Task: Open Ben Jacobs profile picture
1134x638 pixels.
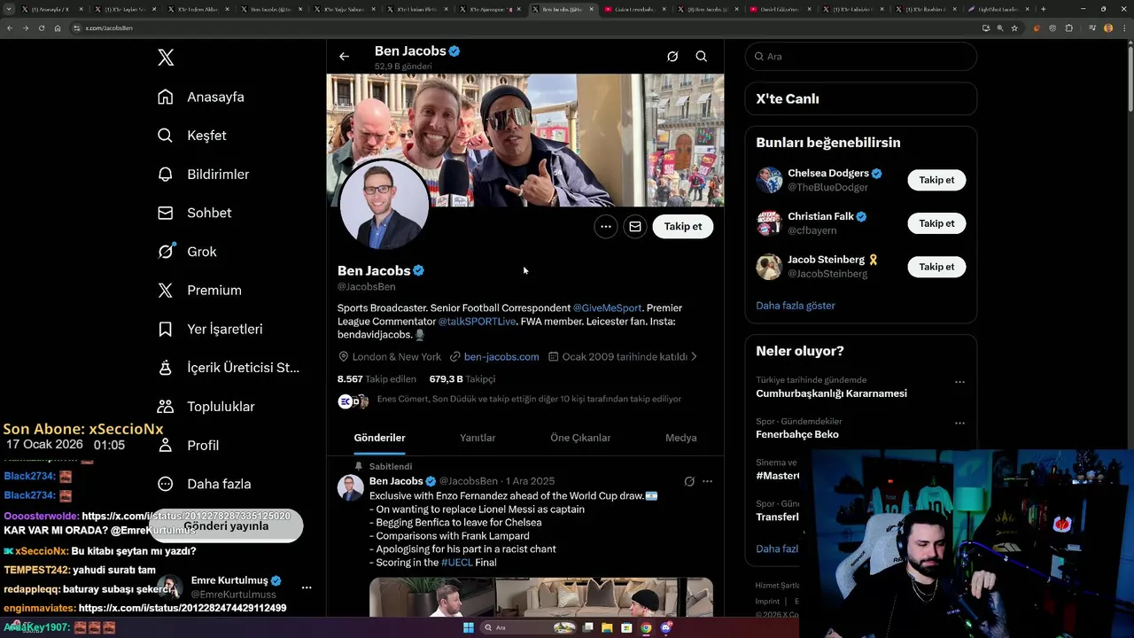Action: (384, 206)
